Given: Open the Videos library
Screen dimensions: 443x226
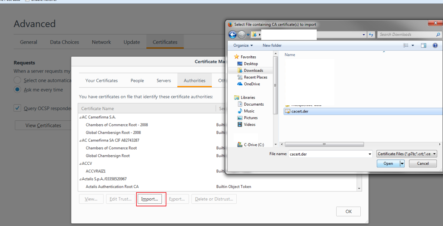Looking at the screenshot, I should pyautogui.click(x=247, y=124).
